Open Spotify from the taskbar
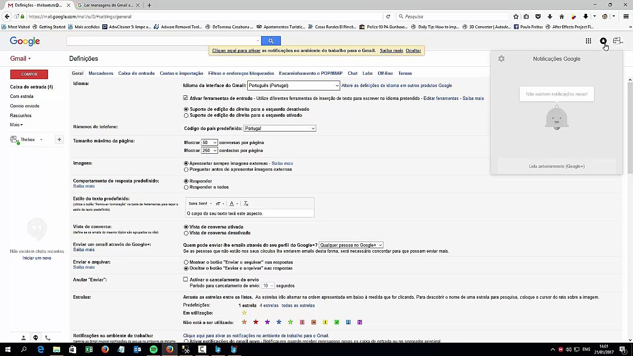 pyautogui.click(x=153, y=350)
